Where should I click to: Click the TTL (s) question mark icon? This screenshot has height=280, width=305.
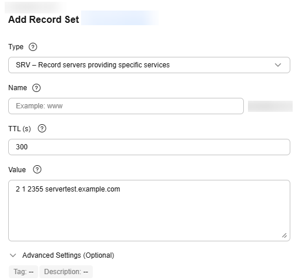coord(42,128)
